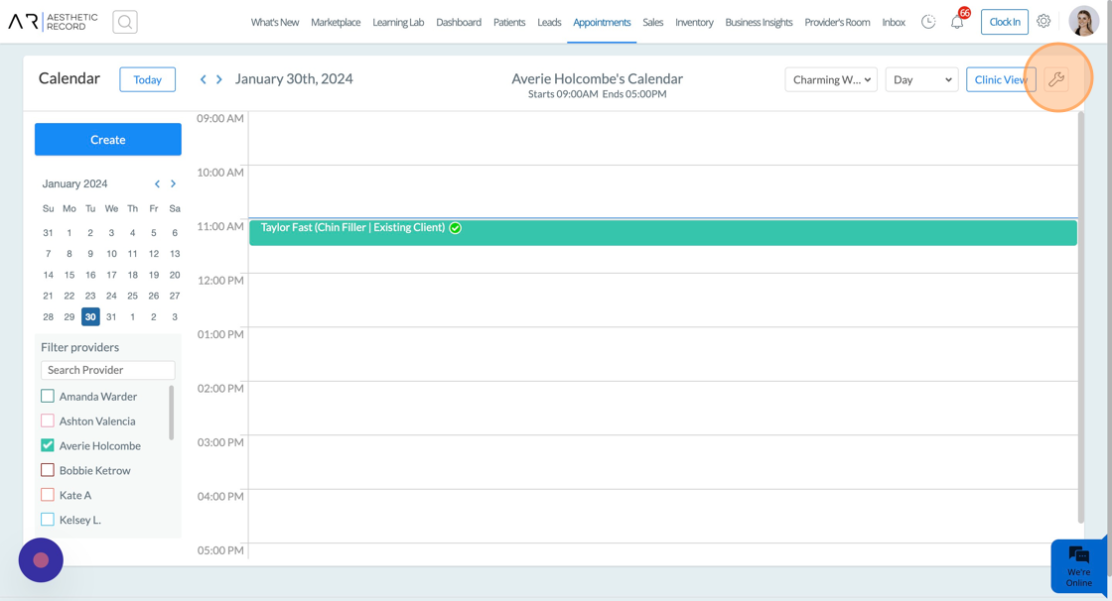Click the notification badge showing 66
The image size is (1112, 601).
(x=964, y=13)
